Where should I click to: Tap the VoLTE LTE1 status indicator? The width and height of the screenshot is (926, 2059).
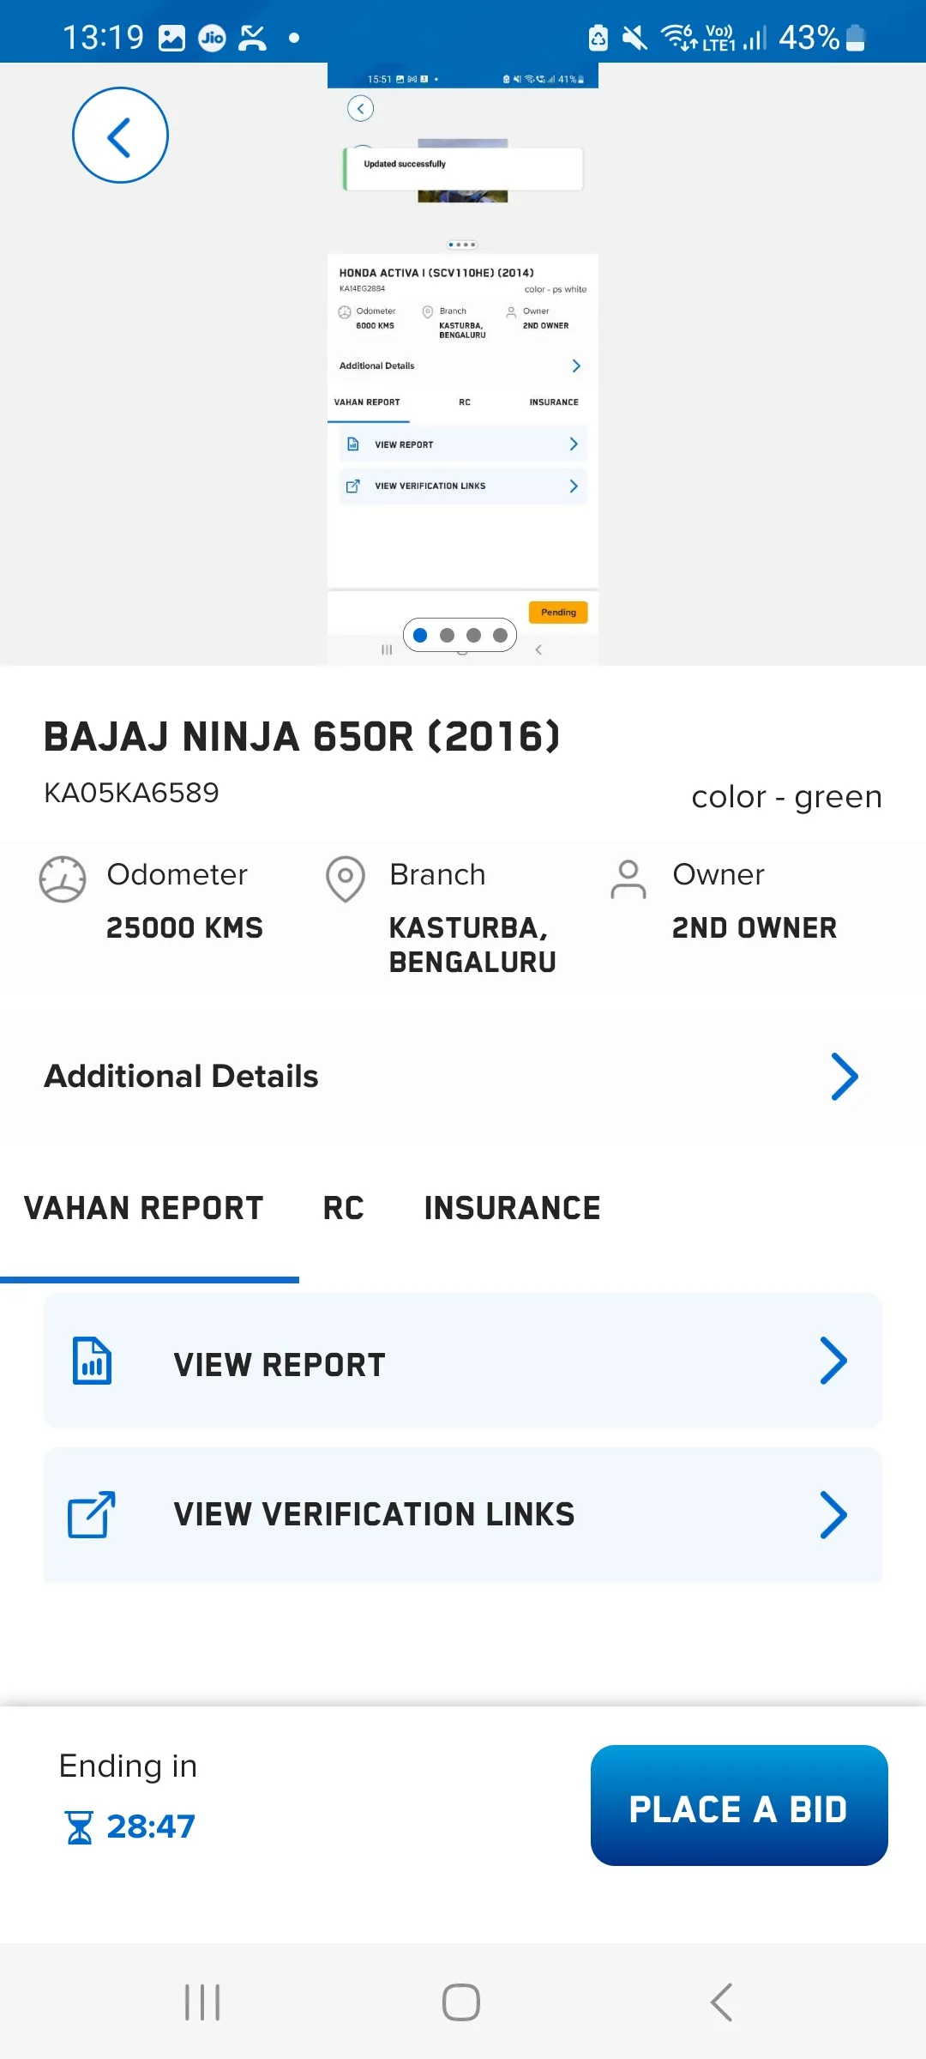tap(719, 38)
